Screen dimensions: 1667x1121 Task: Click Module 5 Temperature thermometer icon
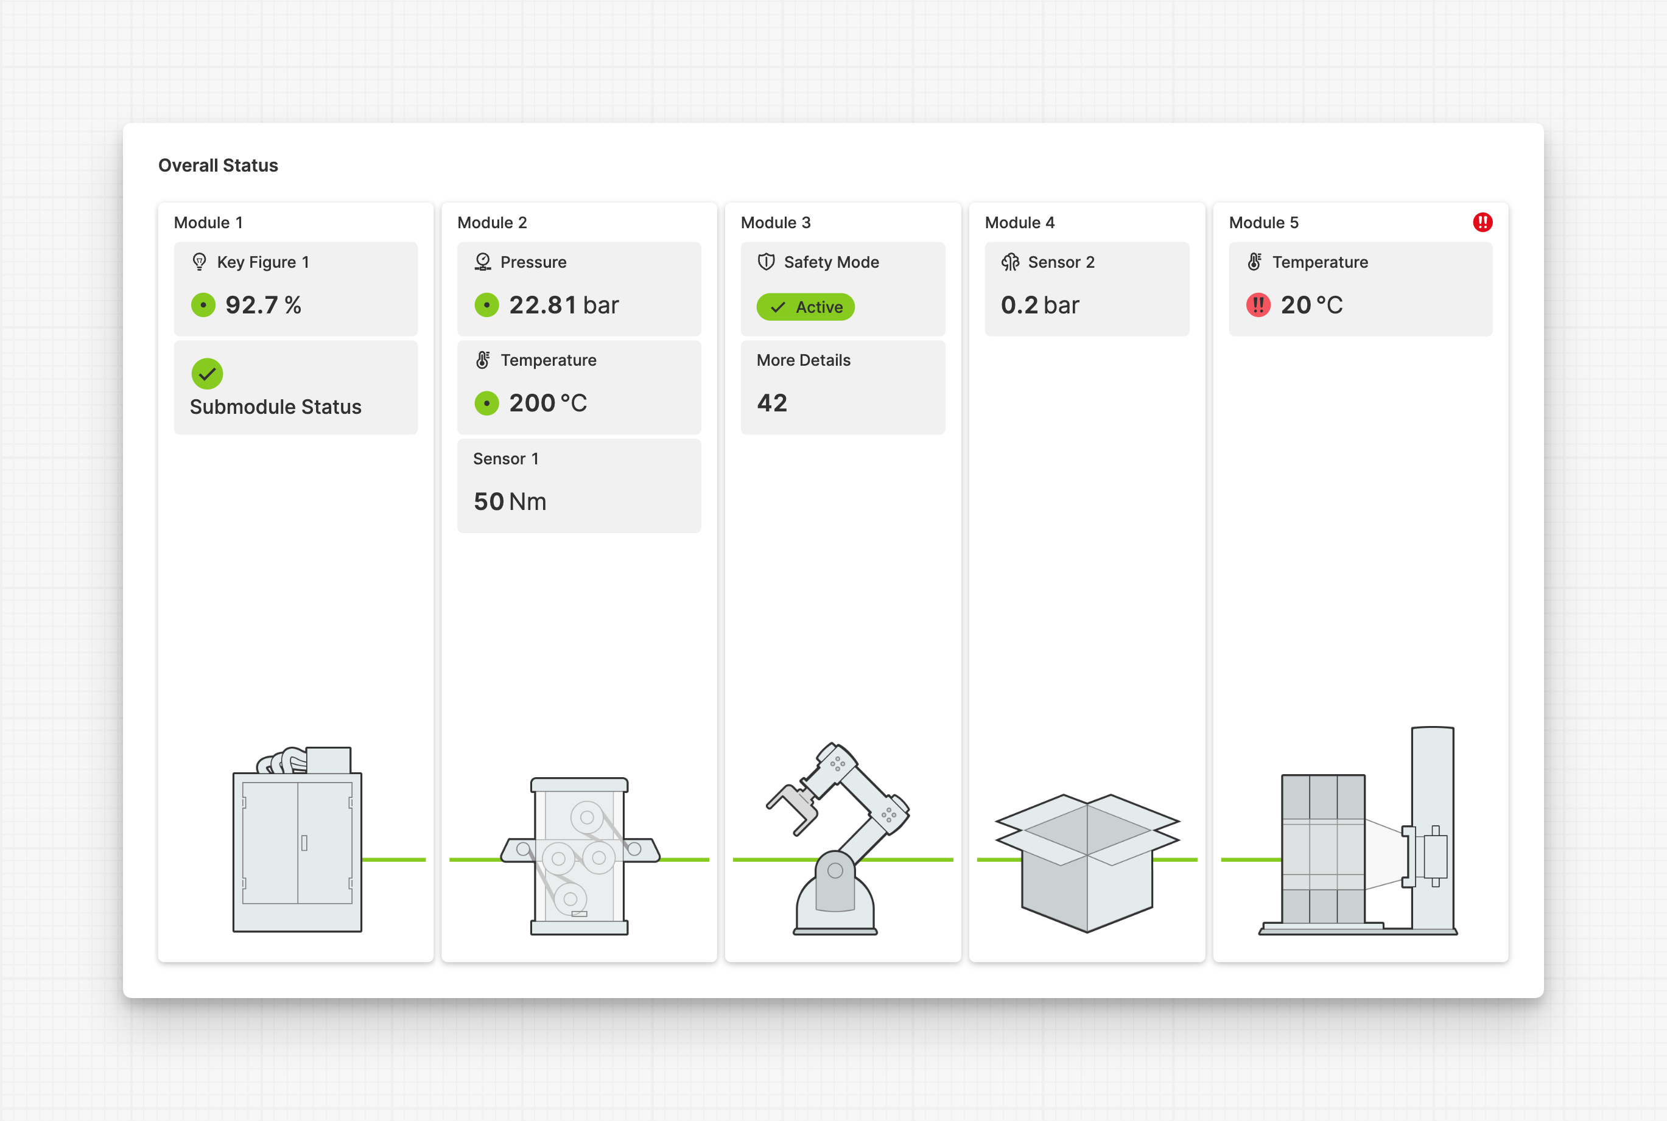coord(1254,262)
